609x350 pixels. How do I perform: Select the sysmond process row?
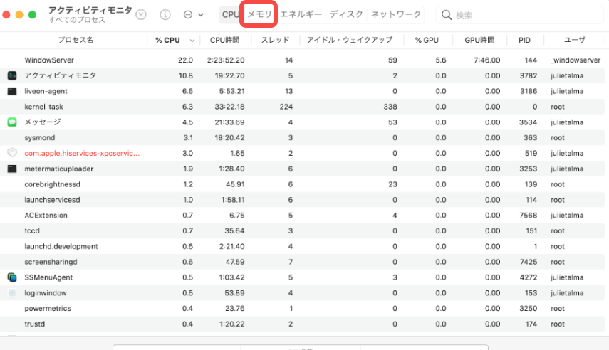(x=303, y=138)
